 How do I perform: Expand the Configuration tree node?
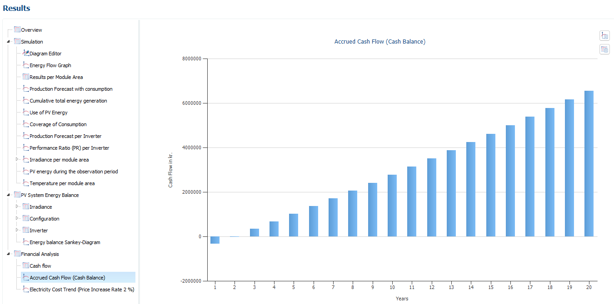(x=17, y=218)
